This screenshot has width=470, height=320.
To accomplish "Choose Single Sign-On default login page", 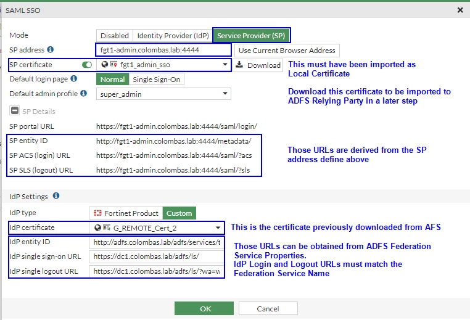I will [157, 80].
